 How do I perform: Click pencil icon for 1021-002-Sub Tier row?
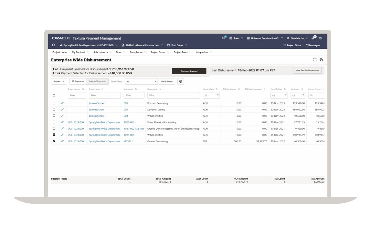(x=62, y=129)
